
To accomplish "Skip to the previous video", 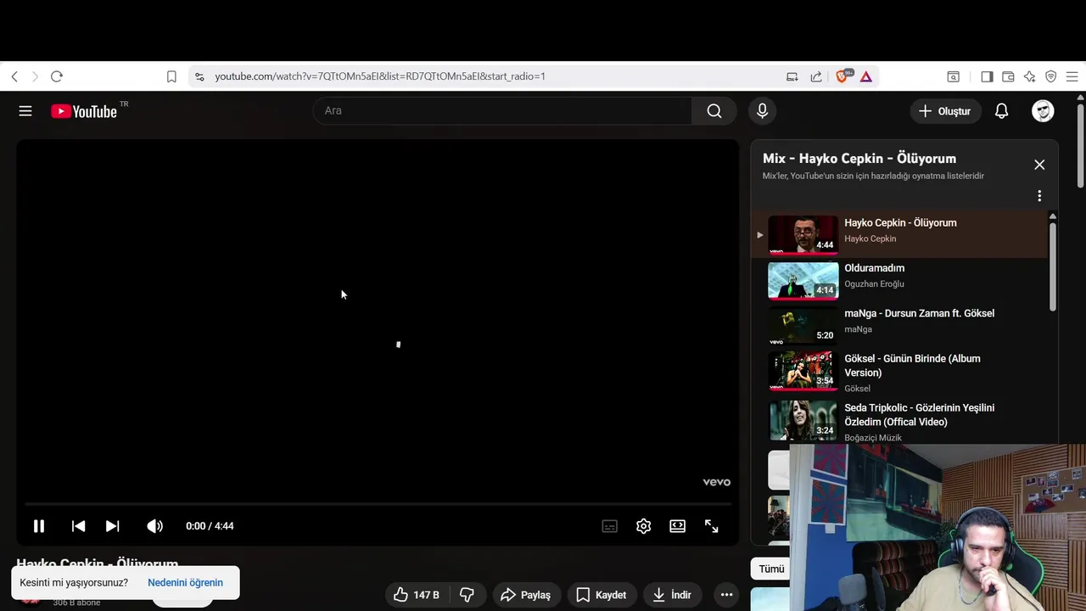I will coord(78,526).
